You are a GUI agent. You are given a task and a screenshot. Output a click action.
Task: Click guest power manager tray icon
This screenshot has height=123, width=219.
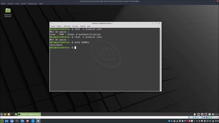point(209,114)
